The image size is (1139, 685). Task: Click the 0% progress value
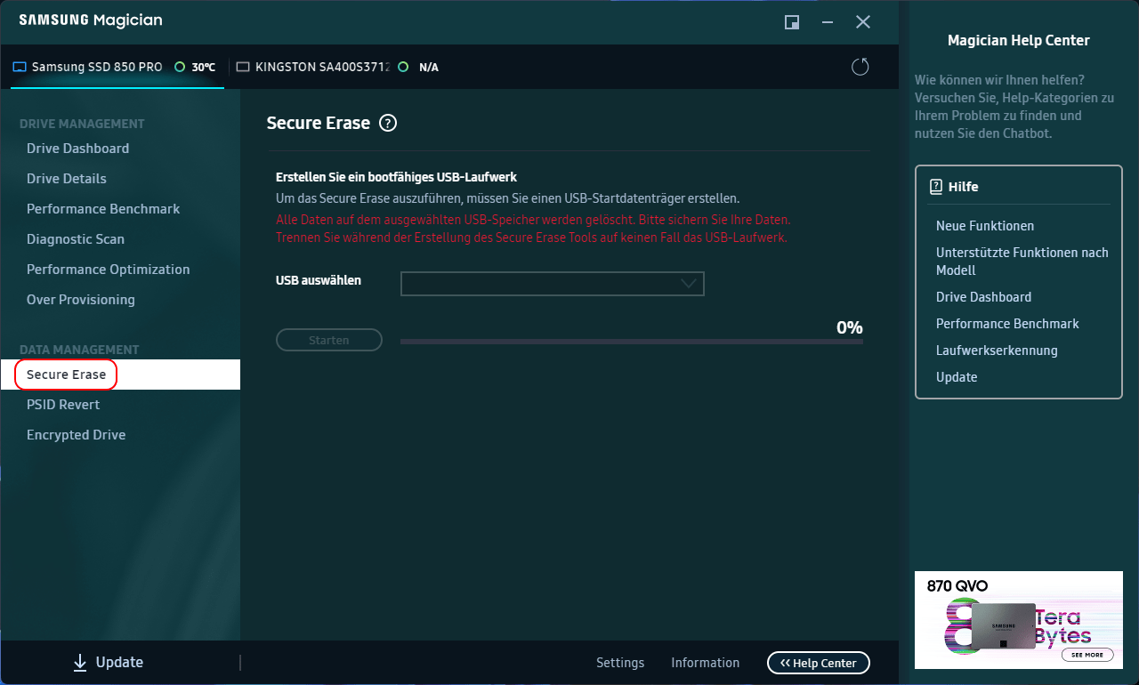coord(850,327)
